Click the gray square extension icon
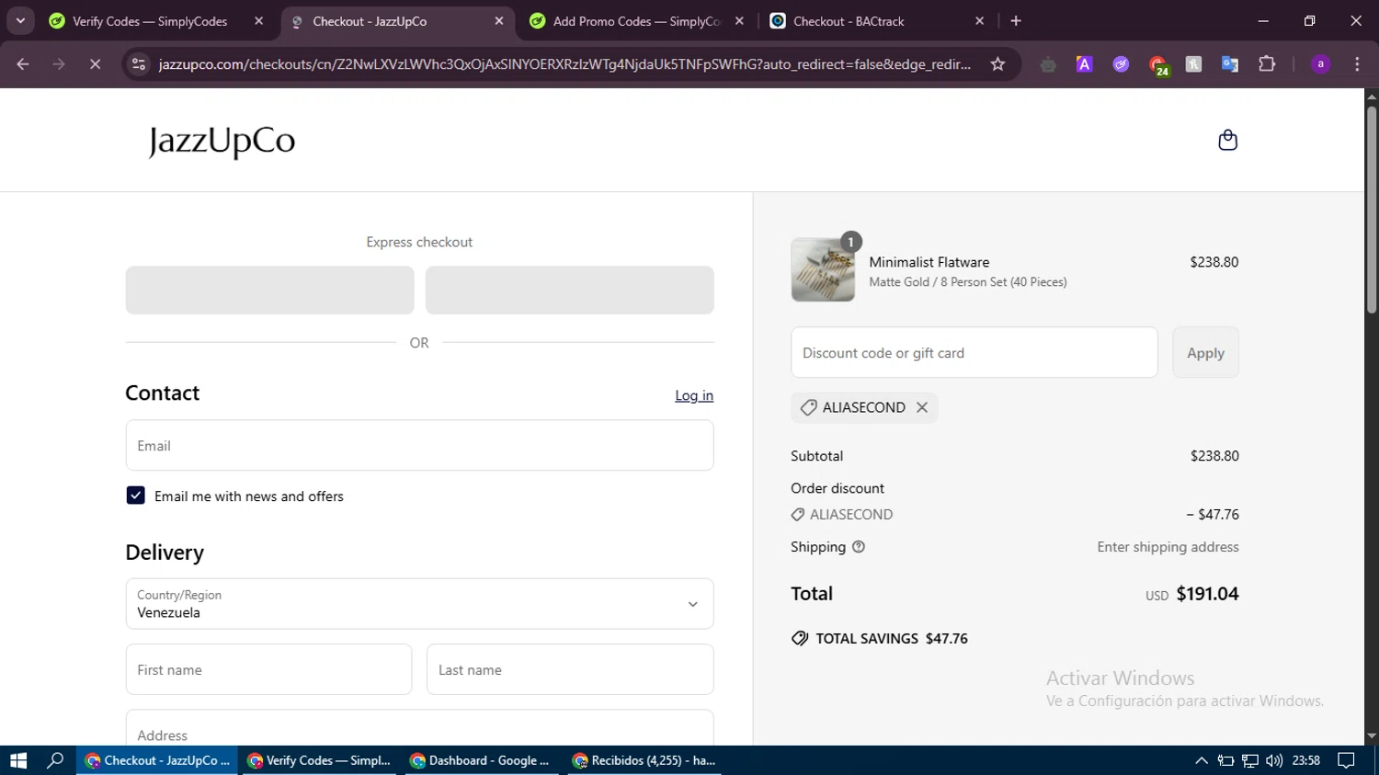This screenshot has width=1379, height=775. 1193,64
